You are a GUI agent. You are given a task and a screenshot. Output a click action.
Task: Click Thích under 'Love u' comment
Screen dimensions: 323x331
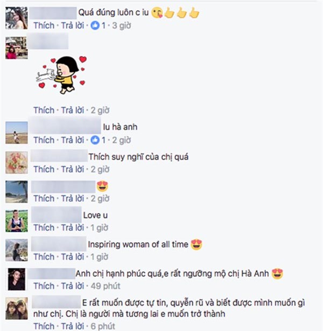[x=44, y=227]
